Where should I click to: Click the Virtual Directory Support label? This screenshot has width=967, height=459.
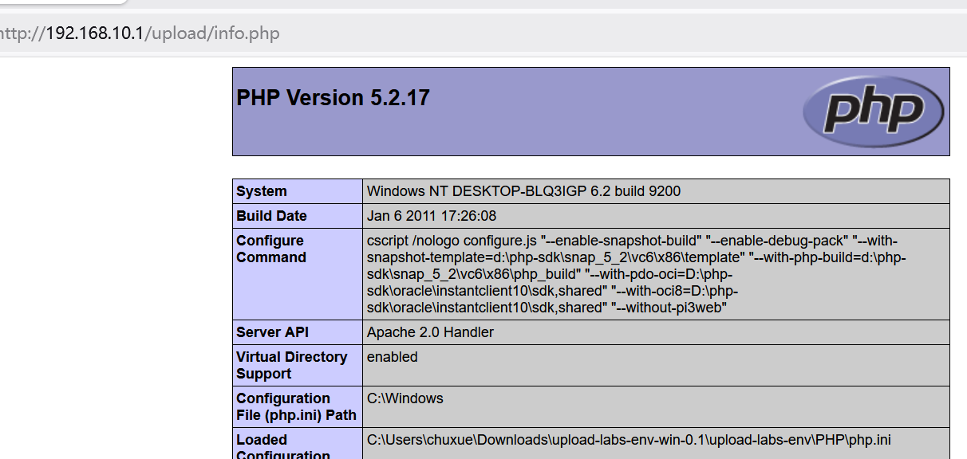[x=292, y=365]
